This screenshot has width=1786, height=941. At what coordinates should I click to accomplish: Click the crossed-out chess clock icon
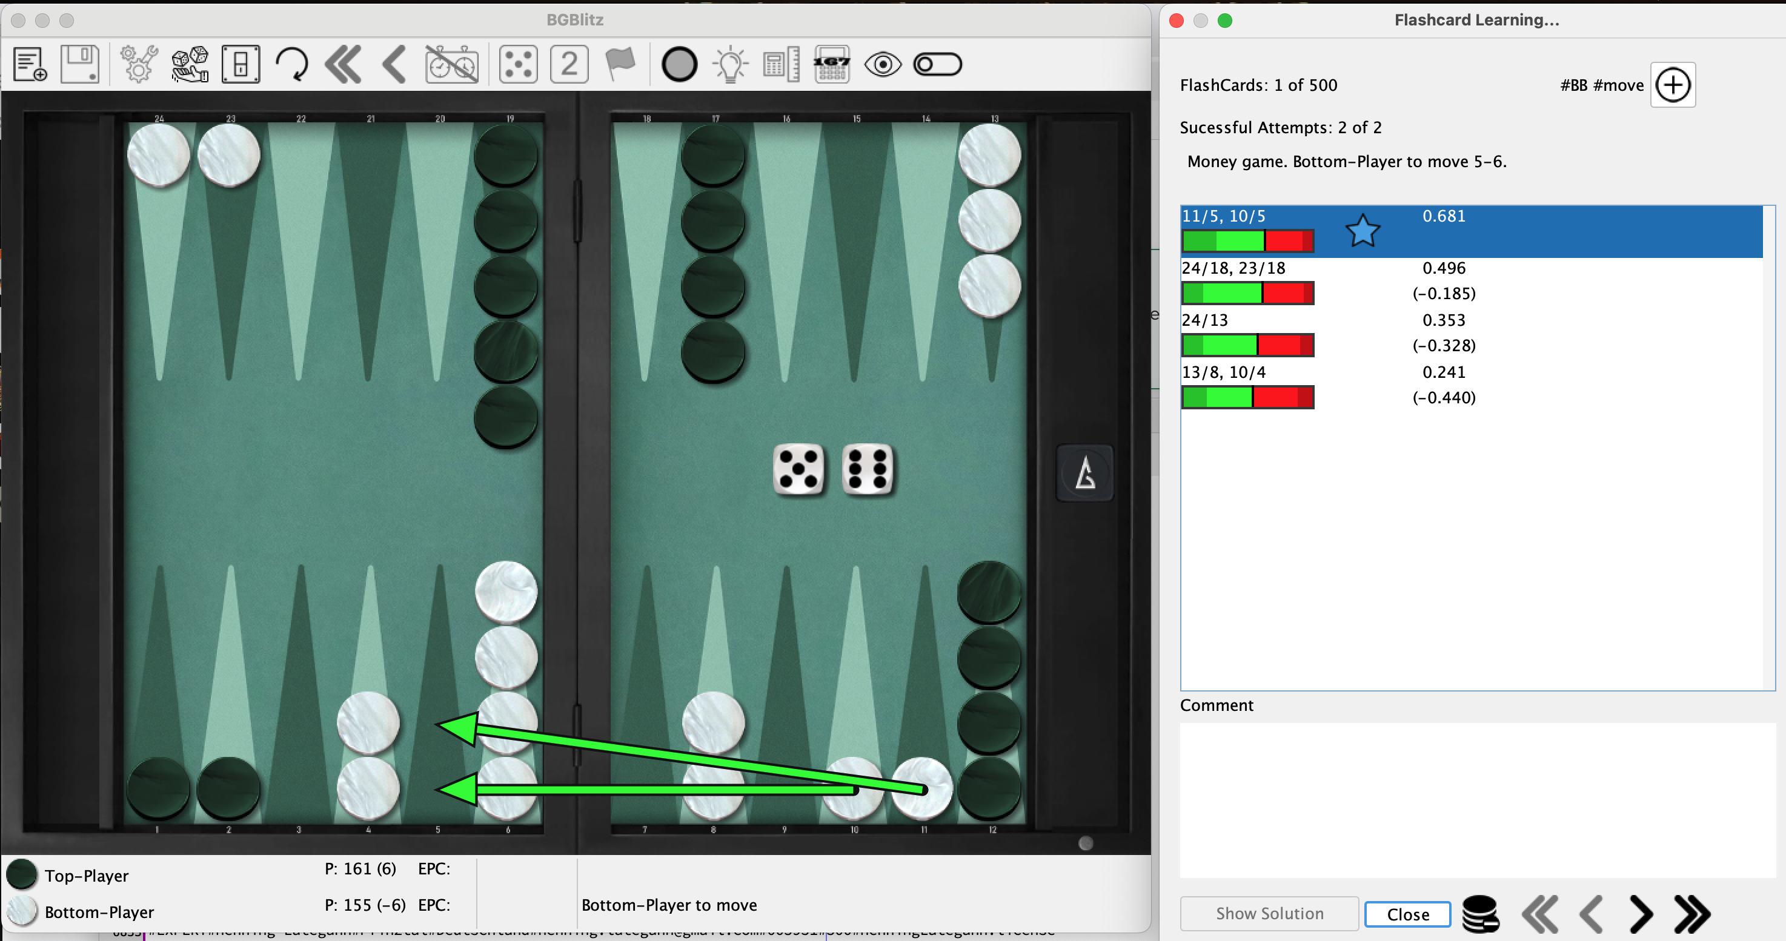pyautogui.click(x=451, y=64)
